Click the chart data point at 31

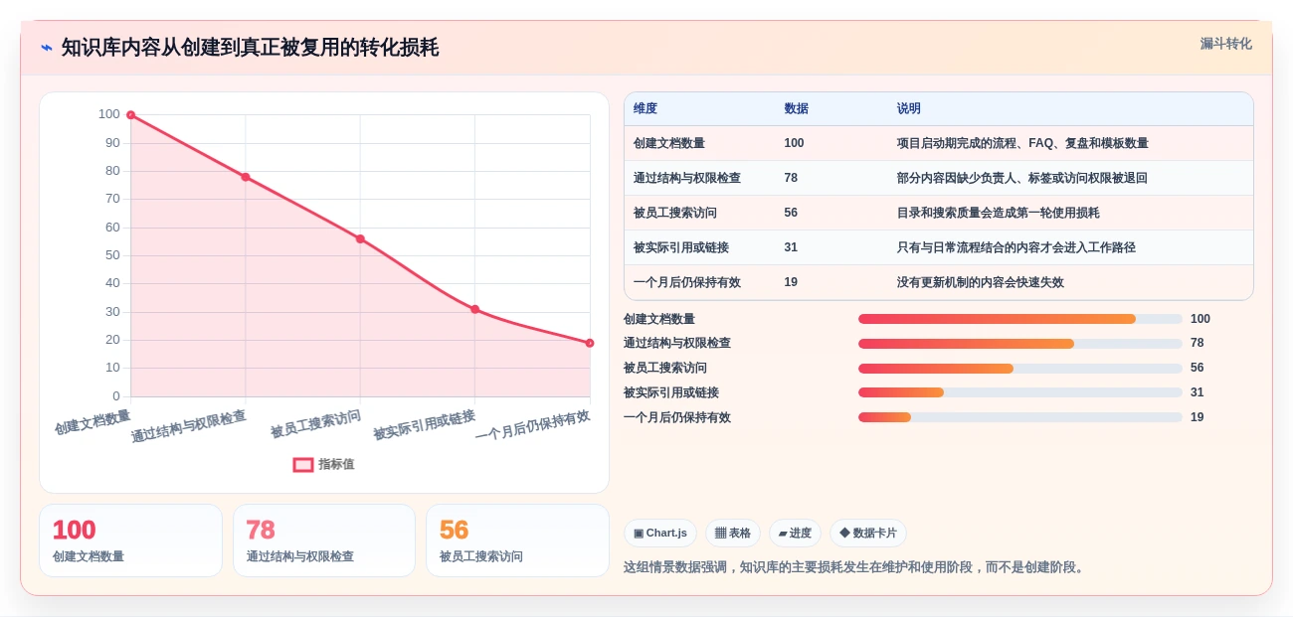474,309
